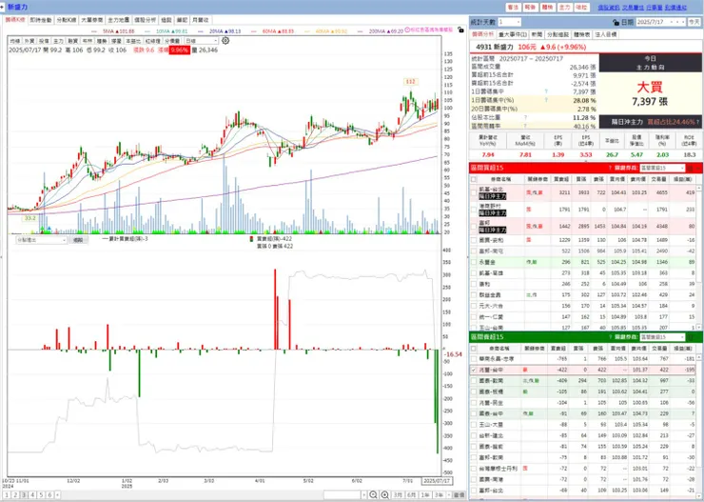Screen dimensions: 704x502
Task: Toggle 均線 indicator button
Action: tap(15, 41)
